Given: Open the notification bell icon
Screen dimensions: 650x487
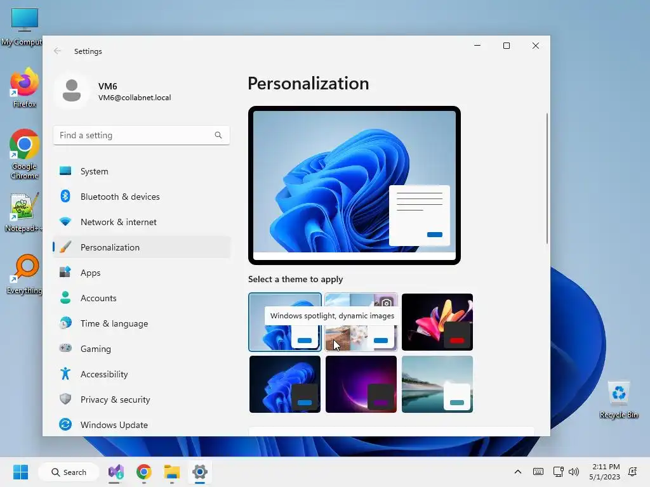Looking at the screenshot, I should pyautogui.click(x=633, y=472).
